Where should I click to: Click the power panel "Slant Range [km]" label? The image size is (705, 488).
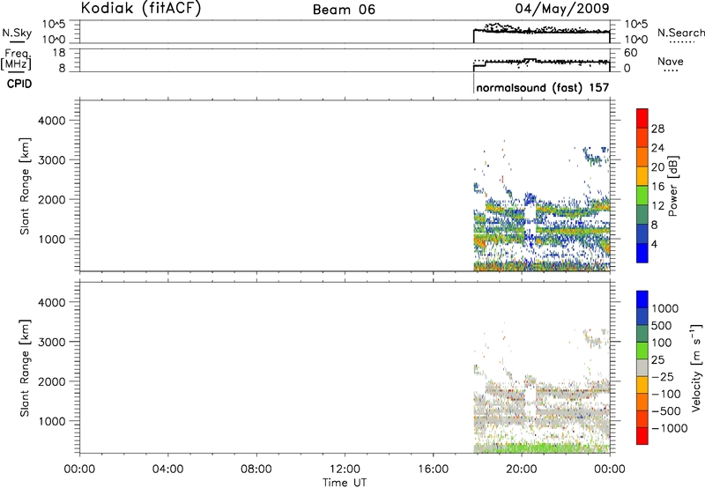coord(25,186)
